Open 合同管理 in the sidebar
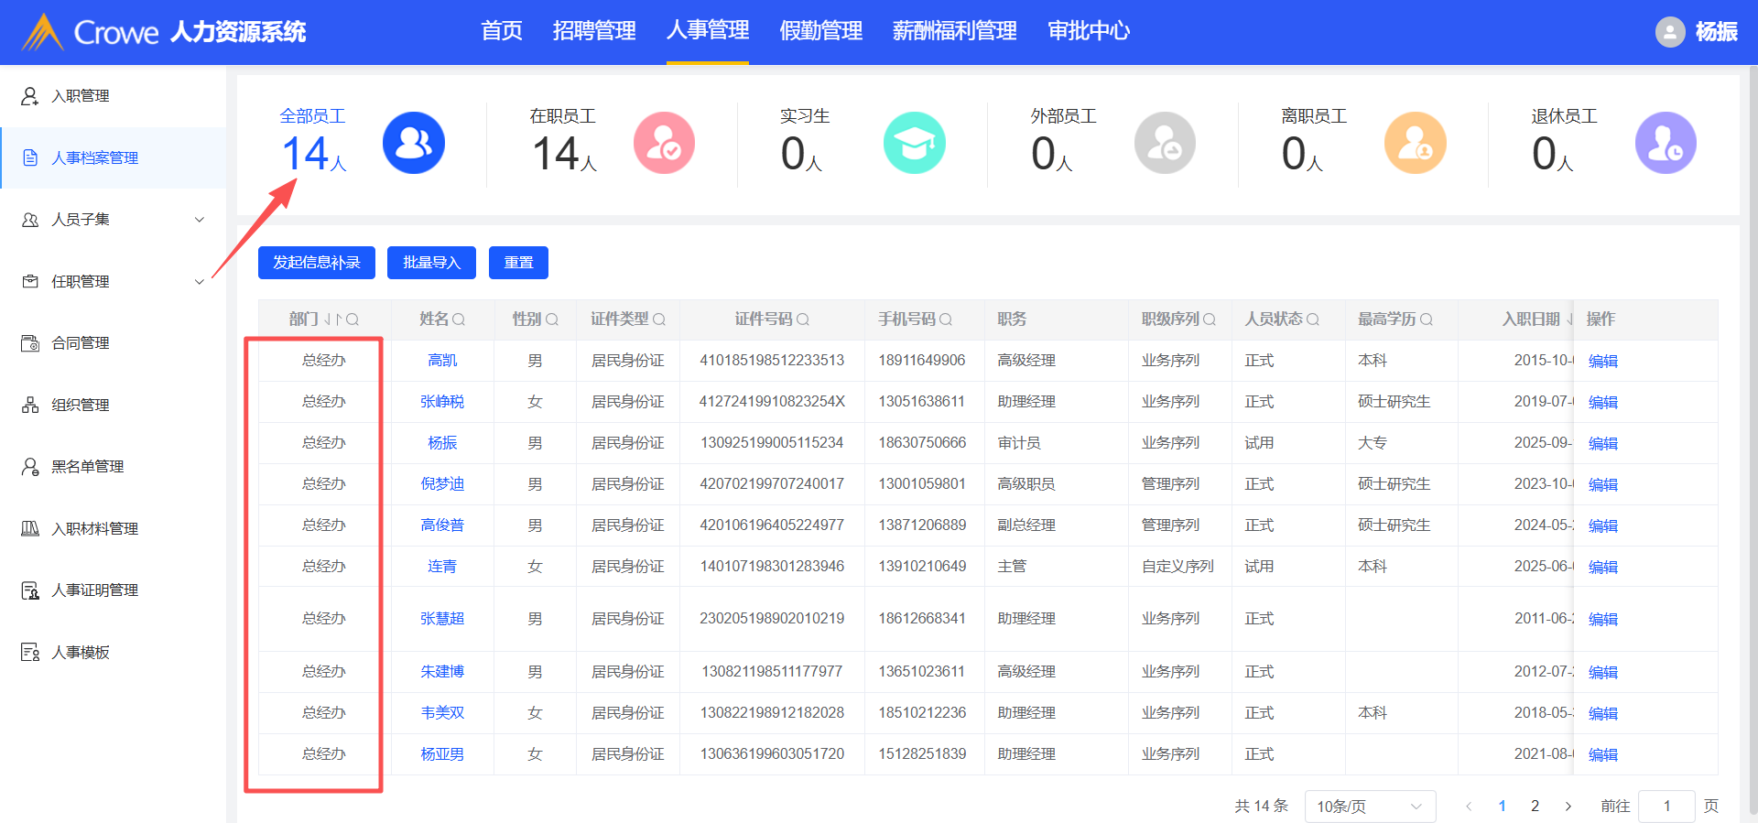1758x823 pixels. pyautogui.click(x=81, y=343)
